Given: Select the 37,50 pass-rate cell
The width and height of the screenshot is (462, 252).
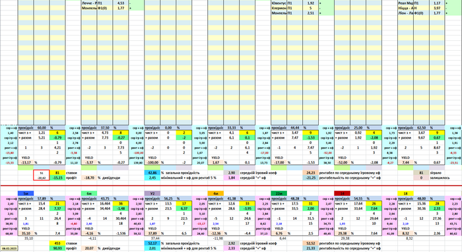Looking at the screenshot, I should click(105, 128).
